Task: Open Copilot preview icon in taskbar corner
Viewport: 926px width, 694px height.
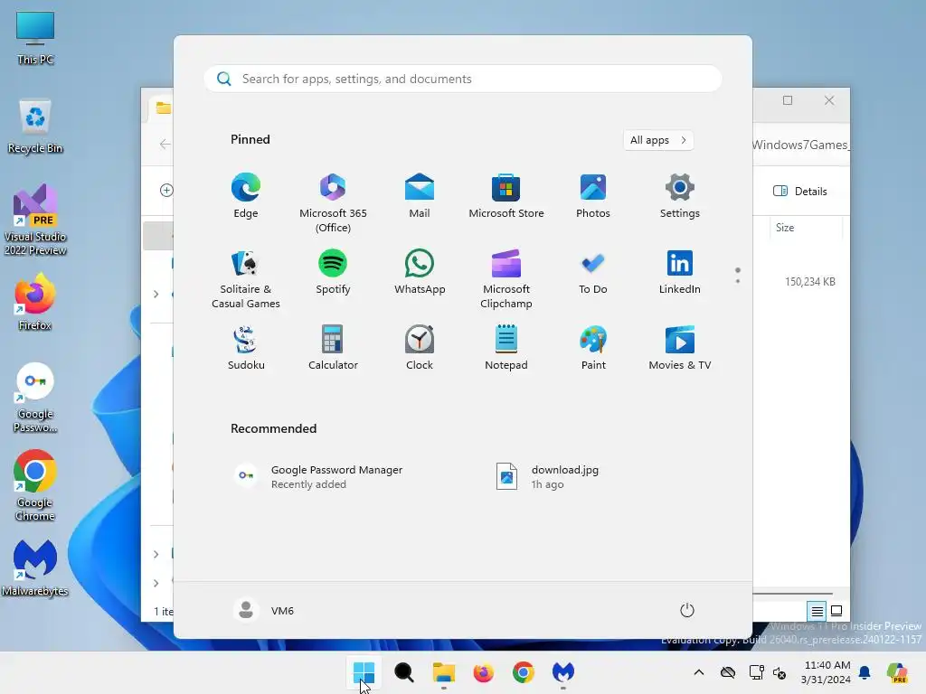Action: click(x=897, y=672)
